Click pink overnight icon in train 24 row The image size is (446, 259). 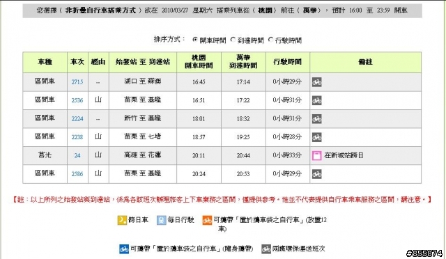[x=317, y=155]
